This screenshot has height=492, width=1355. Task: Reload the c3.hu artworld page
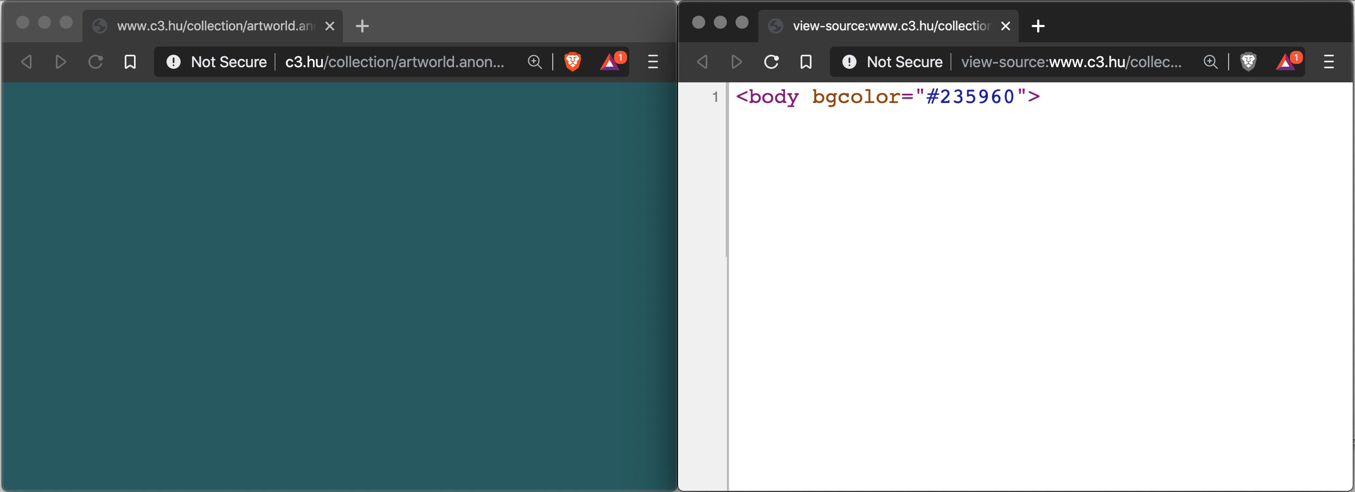95,62
